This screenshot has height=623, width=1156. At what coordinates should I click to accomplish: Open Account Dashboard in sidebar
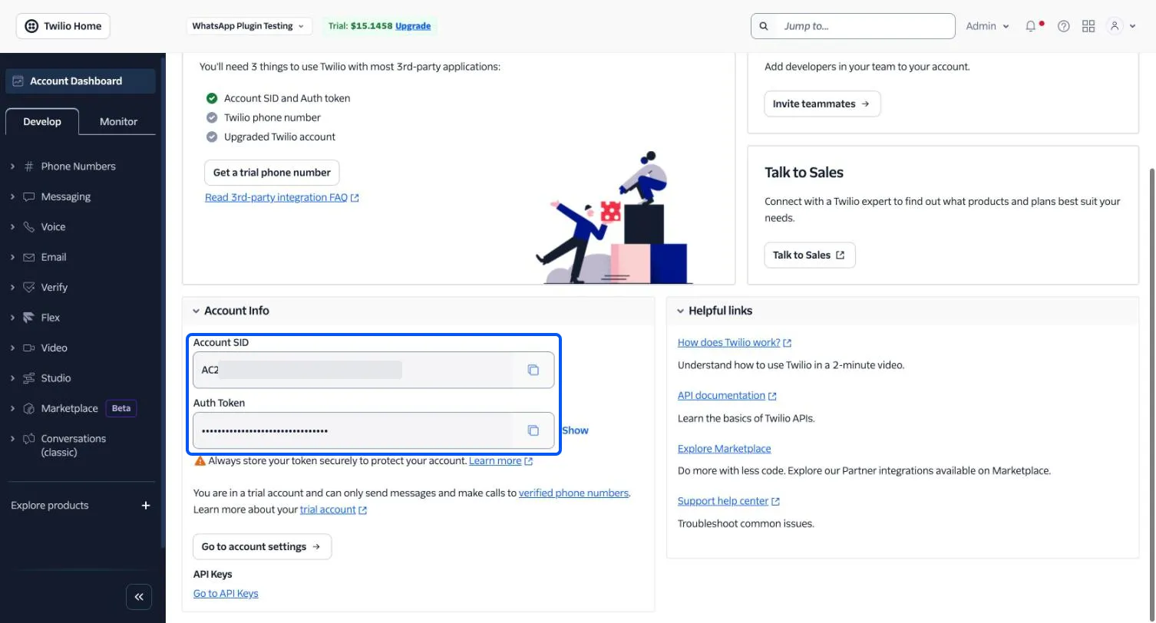coord(80,81)
